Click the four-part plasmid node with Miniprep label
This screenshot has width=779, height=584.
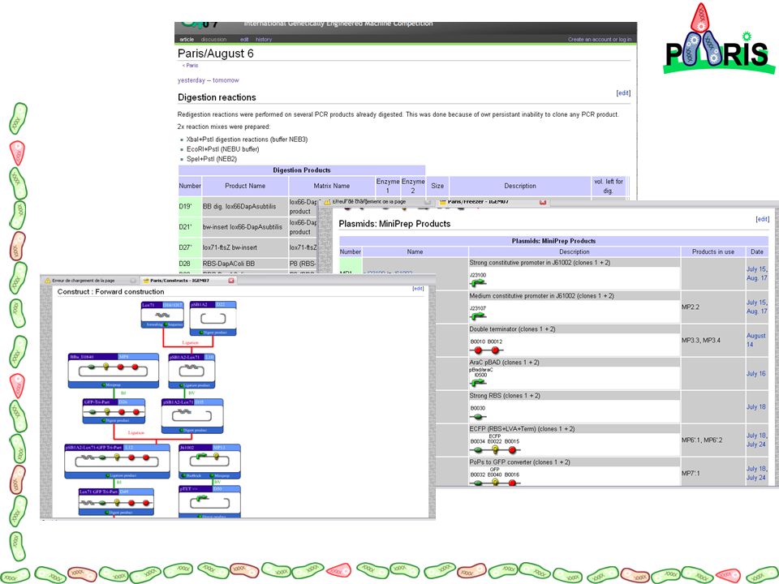pos(114,371)
